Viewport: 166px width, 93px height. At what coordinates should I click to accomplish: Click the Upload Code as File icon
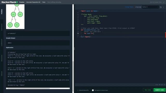click(x=78, y=90)
